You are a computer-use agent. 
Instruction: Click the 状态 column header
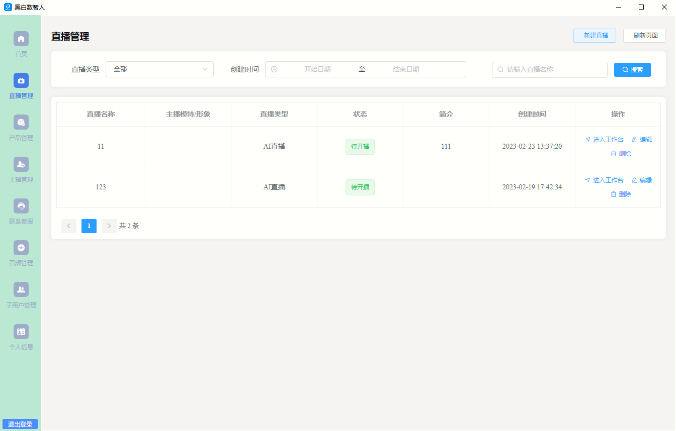[360, 114]
